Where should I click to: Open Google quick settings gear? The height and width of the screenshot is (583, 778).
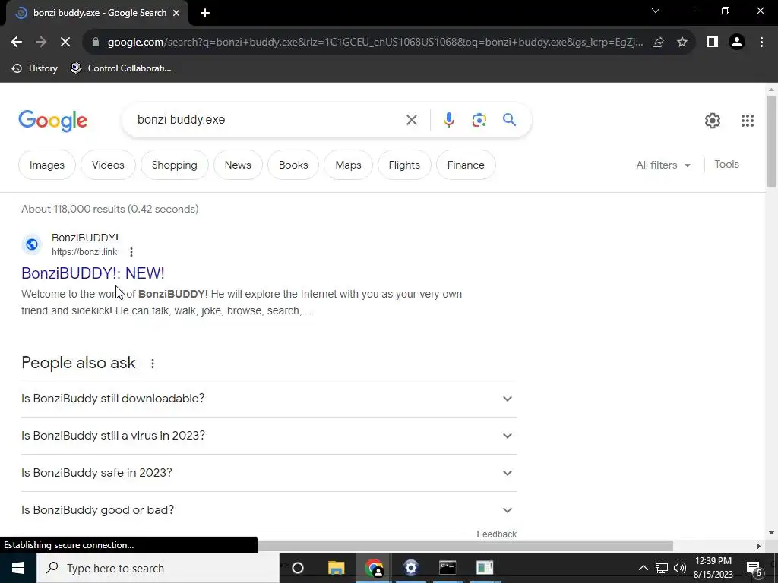[x=713, y=121]
